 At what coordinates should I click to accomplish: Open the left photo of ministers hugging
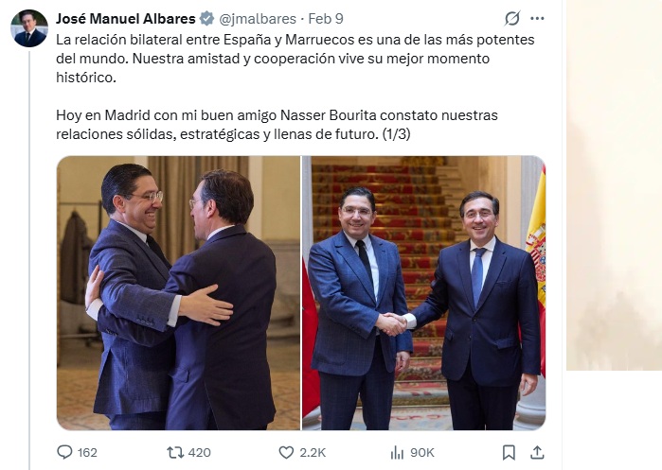pyautogui.click(x=178, y=293)
